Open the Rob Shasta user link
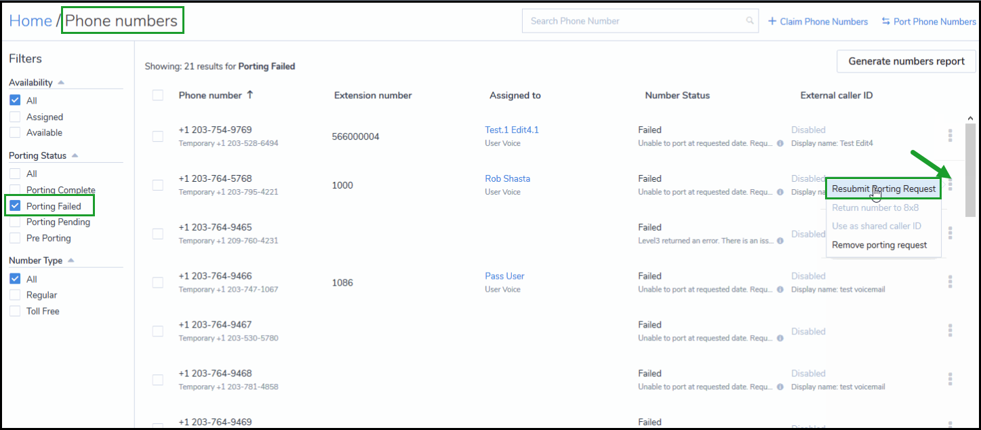The height and width of the screenshot is (430, 981). click(x=508, y=178)
